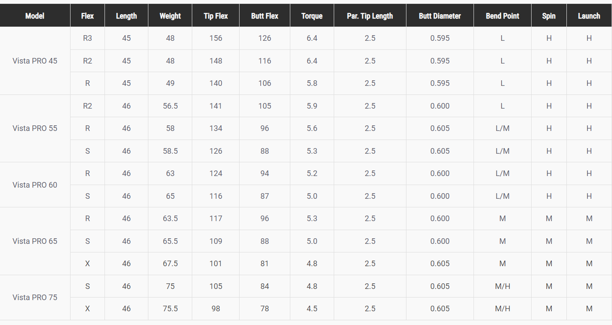Select the Vista PRO 60 model cell
The width and height of the screenshot is (612, 325).
click(x=35, y=185)
